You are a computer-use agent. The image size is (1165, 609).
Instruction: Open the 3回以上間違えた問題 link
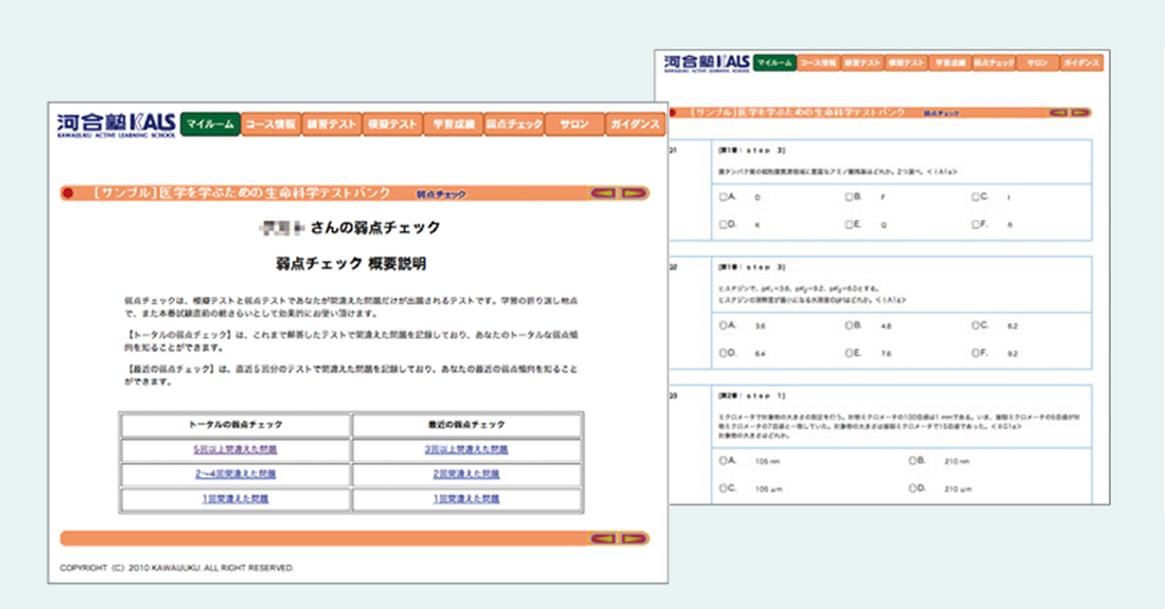coord(466,450)
